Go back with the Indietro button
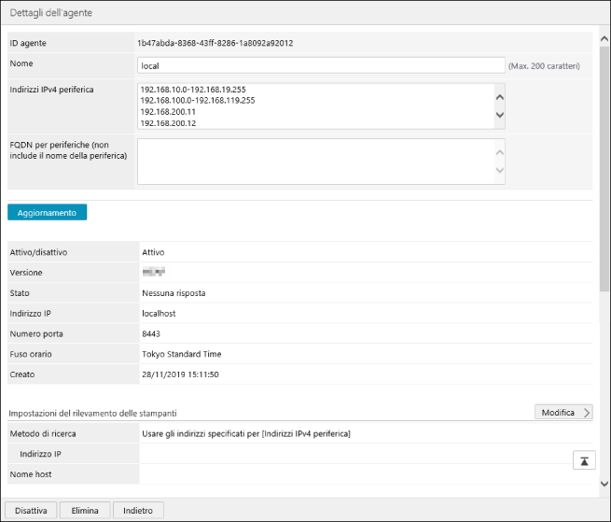The height and width of the screenshot is (522, 611). click(x=138, y=510)
